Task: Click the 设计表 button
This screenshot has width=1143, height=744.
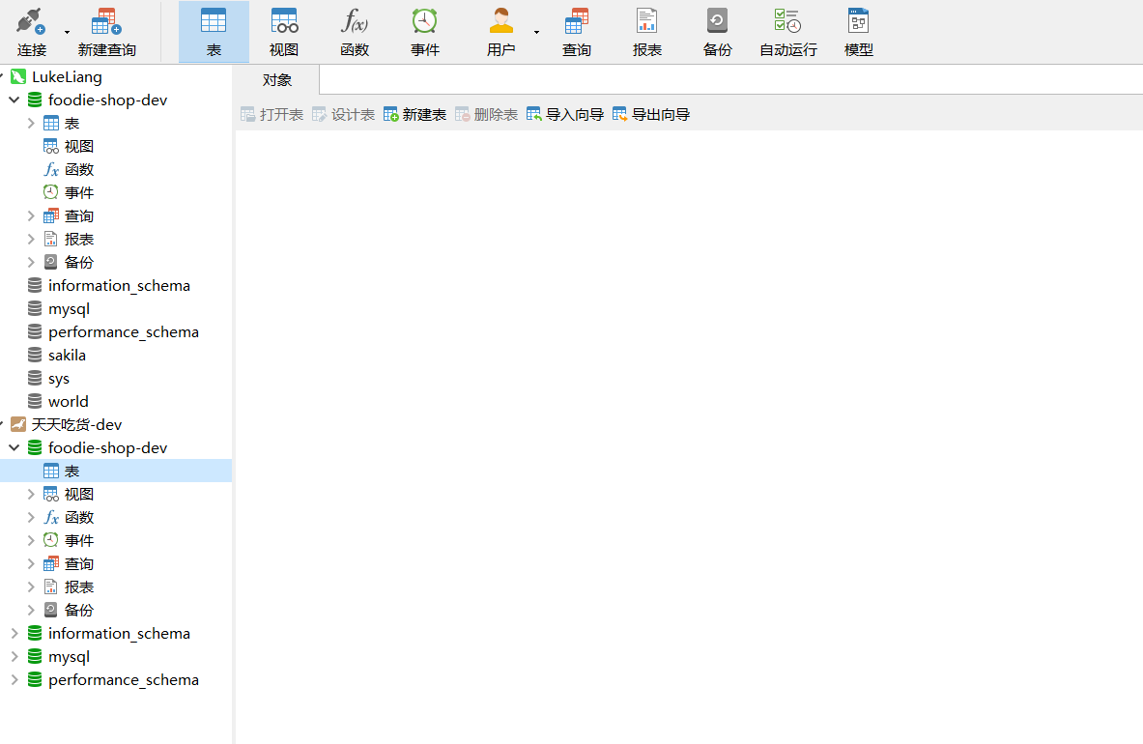Action: [343, 114]
